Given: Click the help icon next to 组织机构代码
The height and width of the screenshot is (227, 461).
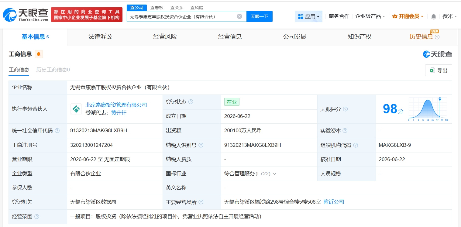Looking at the screenshot, I should (356, 145).
